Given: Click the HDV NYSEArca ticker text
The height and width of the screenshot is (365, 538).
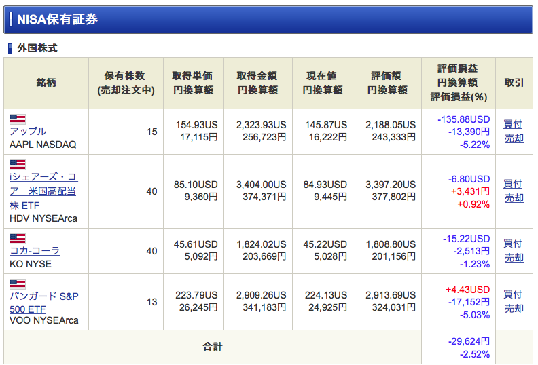Looking at the screenshot, I should [x=43, y=218].
